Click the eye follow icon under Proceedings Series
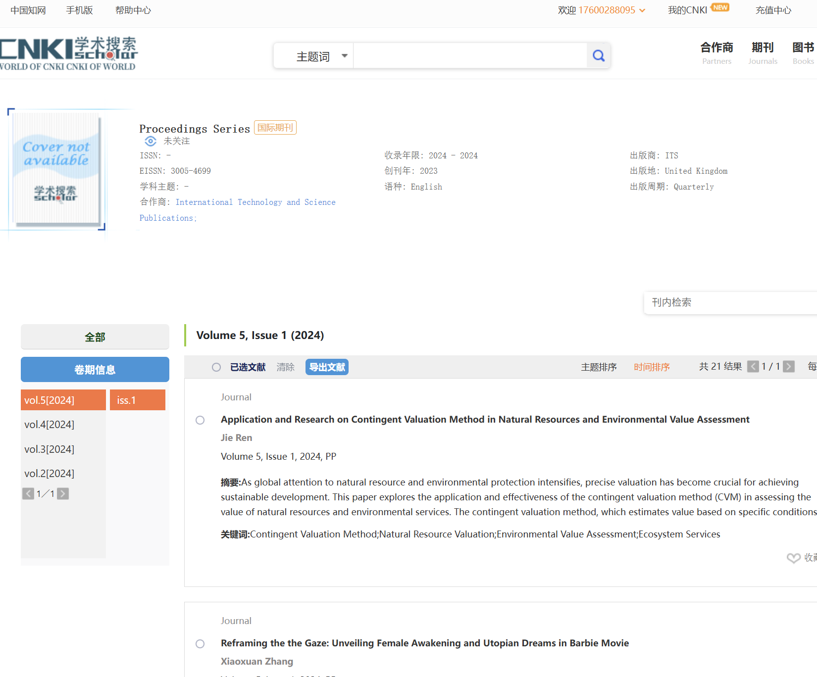 tap(151, 141)
